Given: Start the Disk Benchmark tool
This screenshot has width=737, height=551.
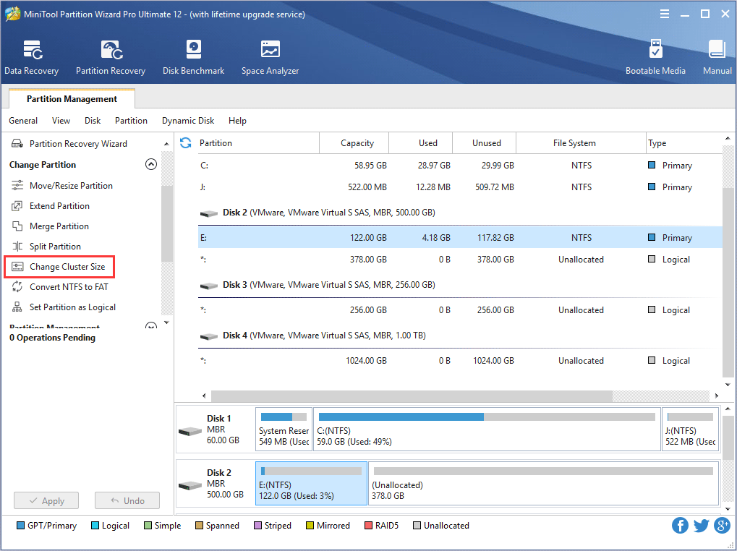Looking at the screenshot, I should [x=193, y=56].
